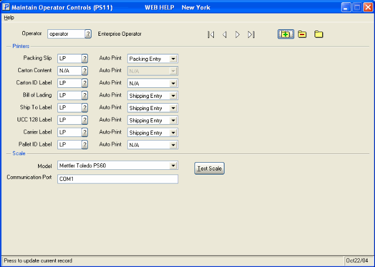Click the Packing Slip printer field

click(70, 59)
